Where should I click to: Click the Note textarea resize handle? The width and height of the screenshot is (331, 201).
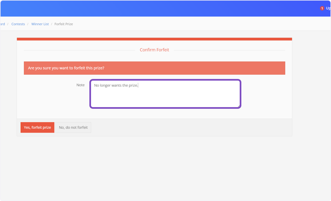[238, 106]
